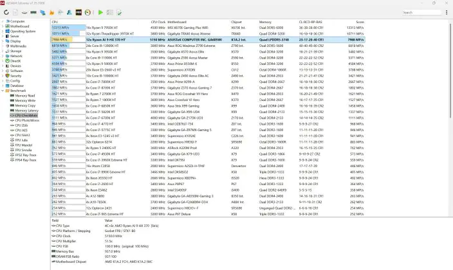Expand the Display tree node
Screen dimensions: 453x270
coord(3,41)
